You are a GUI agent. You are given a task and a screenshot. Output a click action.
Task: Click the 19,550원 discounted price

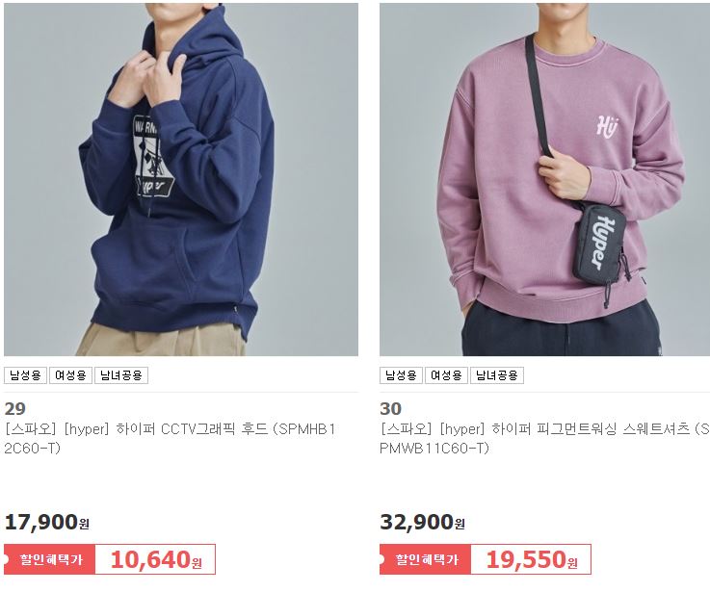point(532,560)
